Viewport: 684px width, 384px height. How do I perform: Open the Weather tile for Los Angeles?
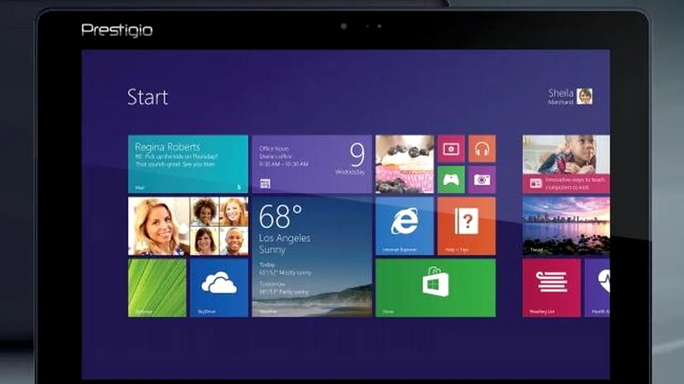click(x=312, y=257)
